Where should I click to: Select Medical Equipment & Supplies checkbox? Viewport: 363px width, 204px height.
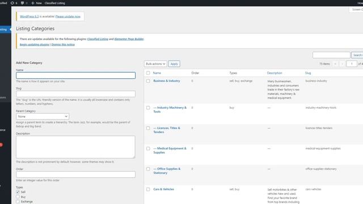pyautogui.click(x=148, y=148)
